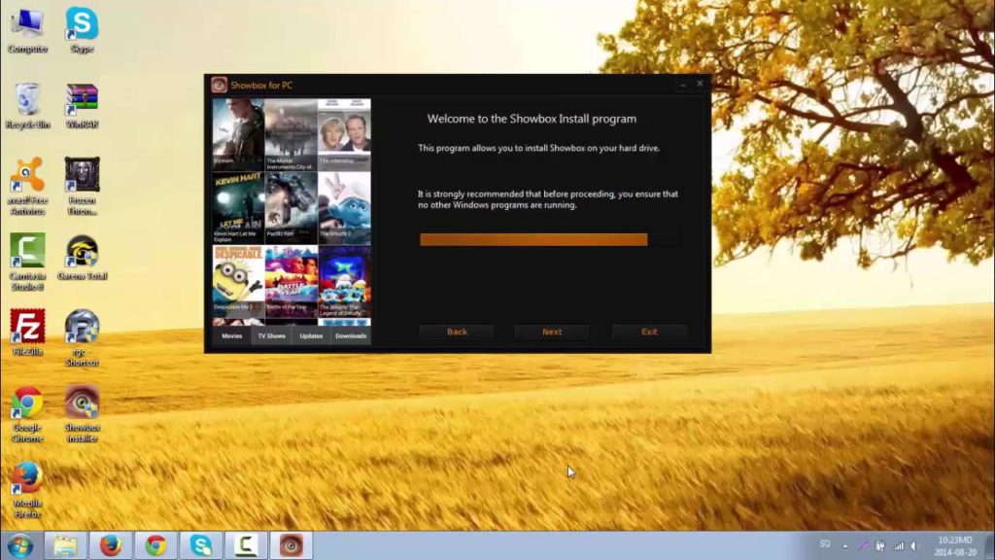Click the Showbox logo in the title bar
The width and height of the screenshot is (995, 560).
[219, 86]
